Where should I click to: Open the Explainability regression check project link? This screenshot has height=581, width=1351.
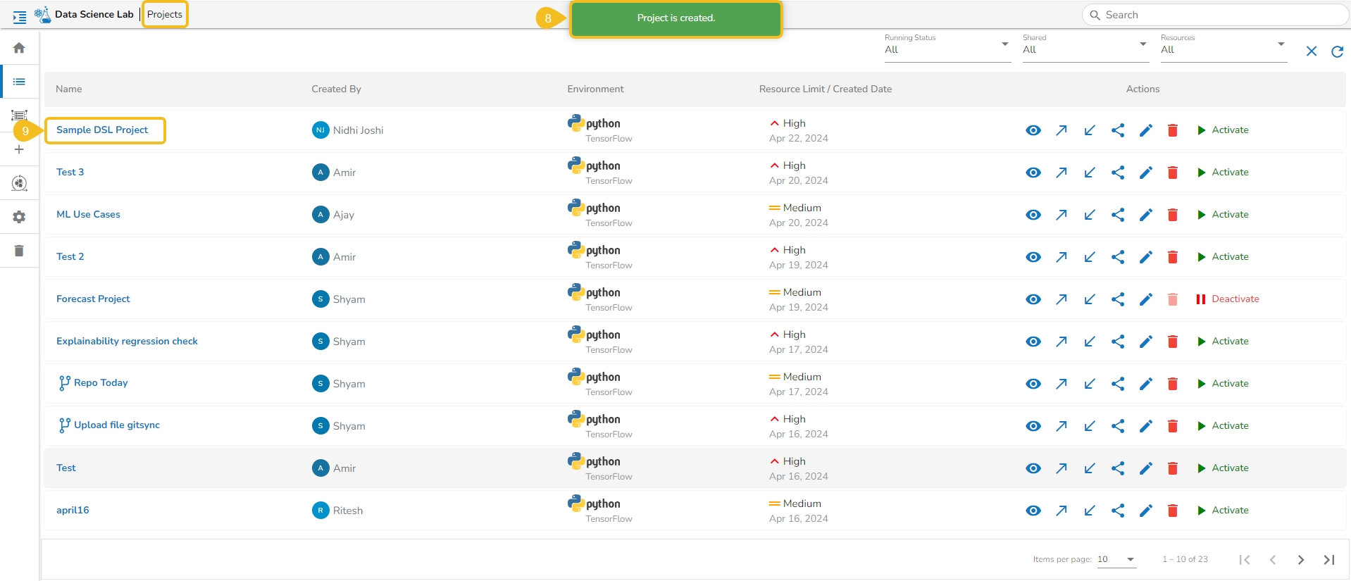(x=127, y=342)
